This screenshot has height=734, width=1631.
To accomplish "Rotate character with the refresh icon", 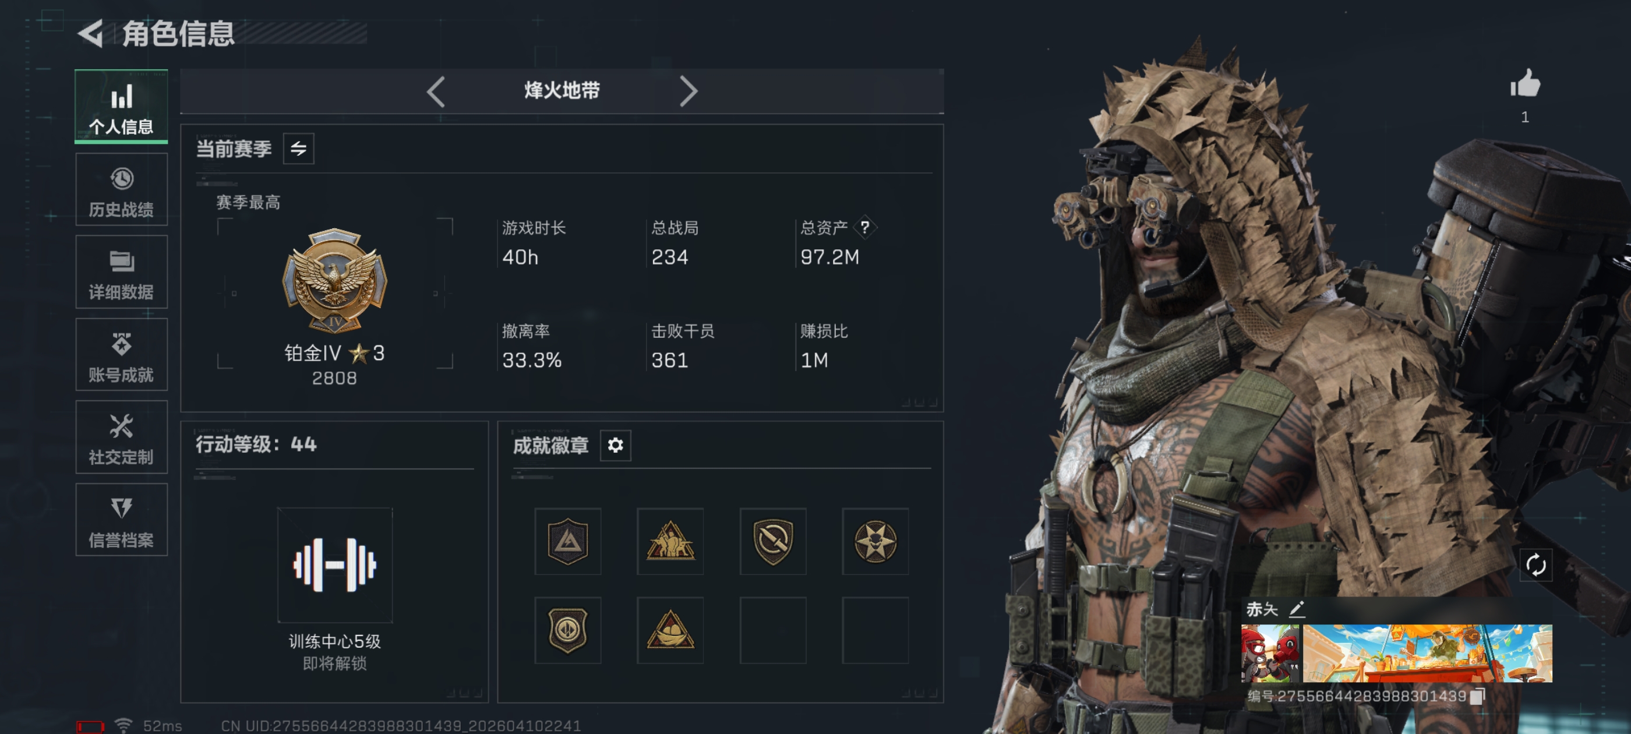I will click(x=1535, y=565).
